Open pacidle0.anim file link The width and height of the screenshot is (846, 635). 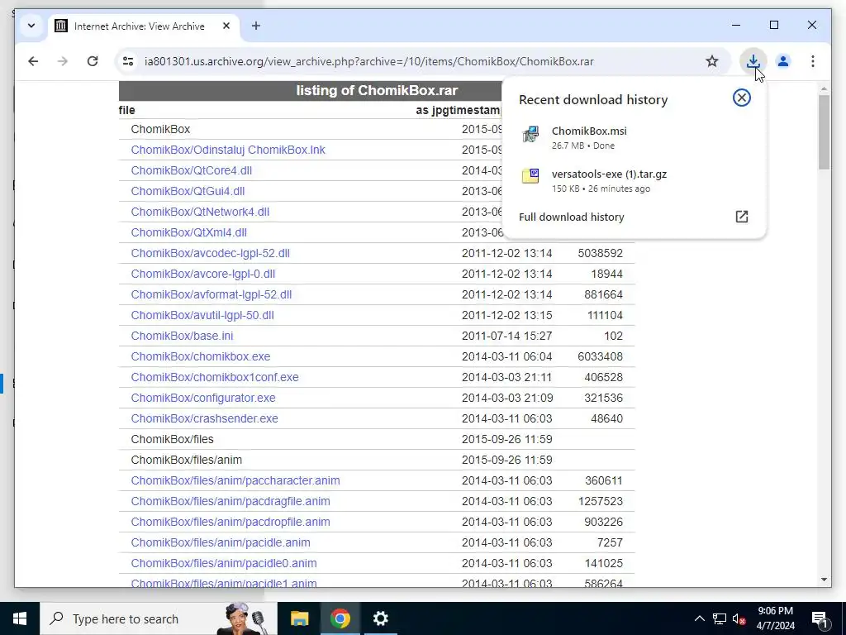tap(223, 562)
